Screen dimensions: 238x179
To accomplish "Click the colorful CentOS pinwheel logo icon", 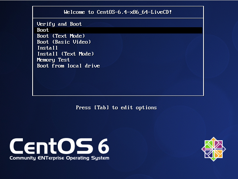I will click(x=214, y=149).
